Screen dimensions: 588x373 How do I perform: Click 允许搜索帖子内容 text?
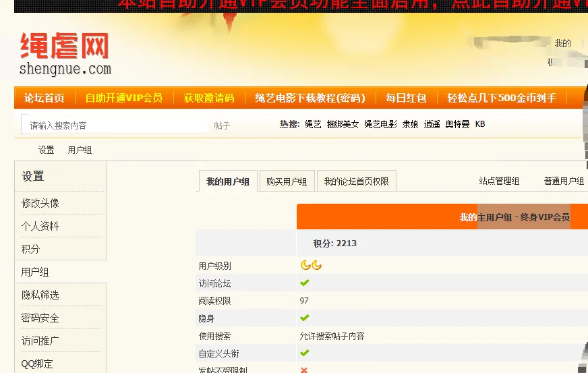[332, 336]
